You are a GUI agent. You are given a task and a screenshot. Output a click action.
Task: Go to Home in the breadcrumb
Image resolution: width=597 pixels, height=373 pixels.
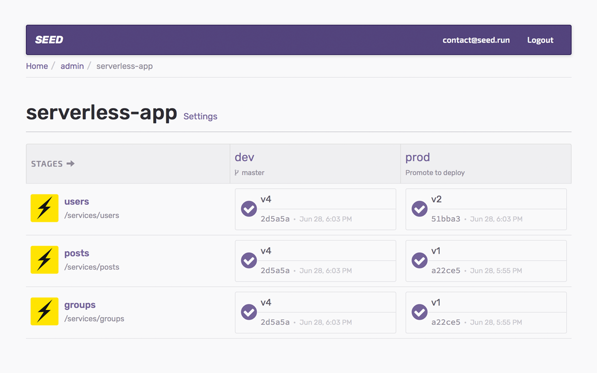pos(37,66)
